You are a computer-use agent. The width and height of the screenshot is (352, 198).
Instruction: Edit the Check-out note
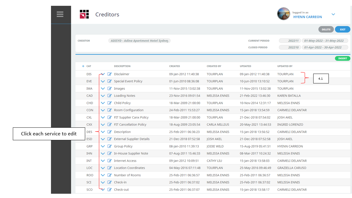110,189
